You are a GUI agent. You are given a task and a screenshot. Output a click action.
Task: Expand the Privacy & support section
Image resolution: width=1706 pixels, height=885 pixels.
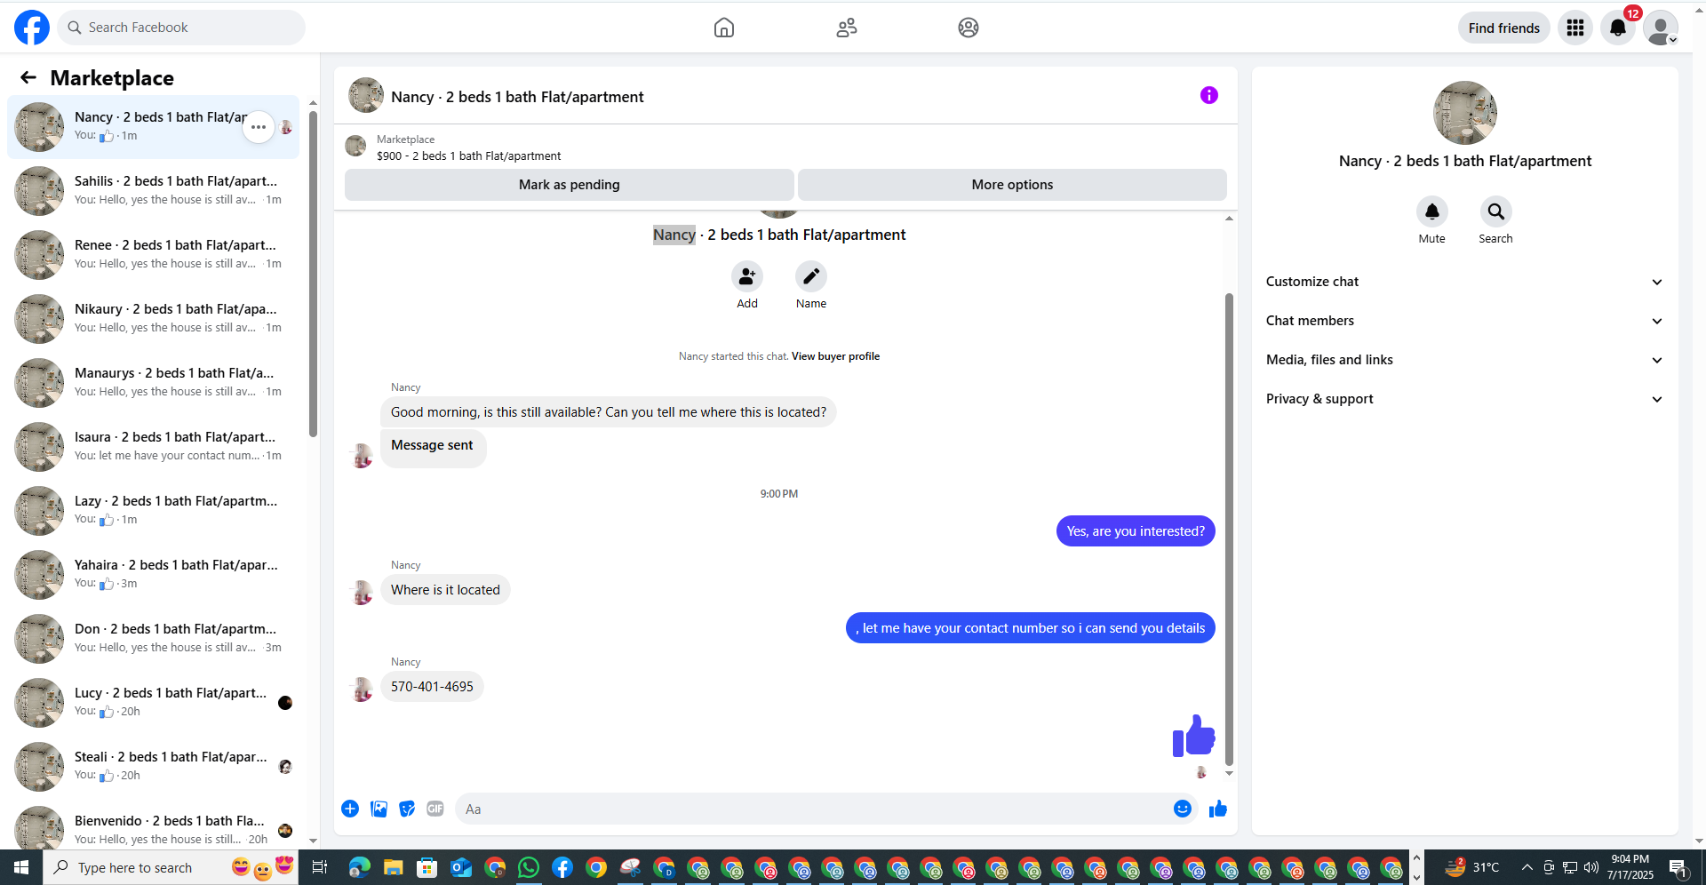(1465, 399)
